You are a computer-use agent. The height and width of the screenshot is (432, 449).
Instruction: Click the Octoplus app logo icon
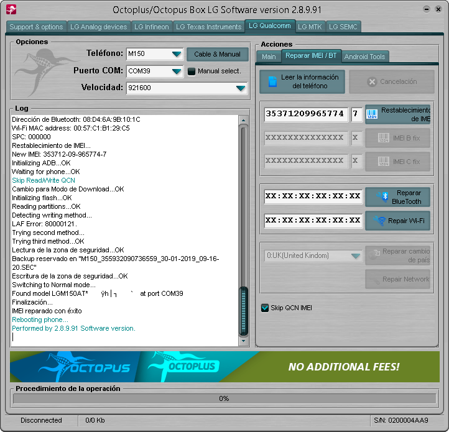point(11,9)
